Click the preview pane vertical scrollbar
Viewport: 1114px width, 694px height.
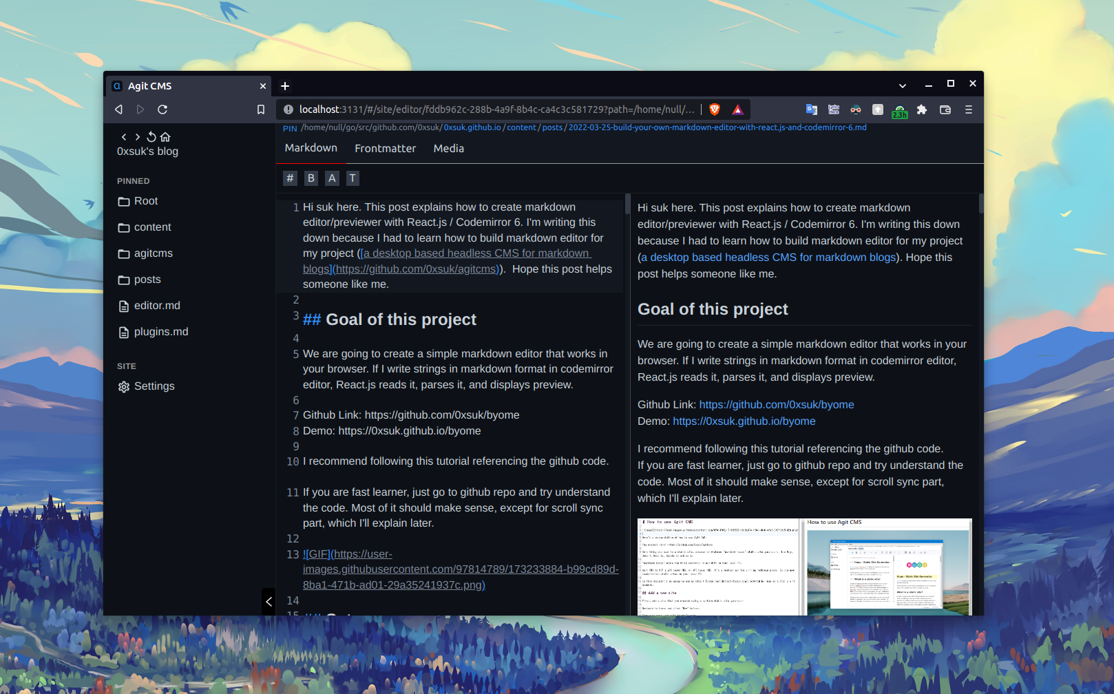pyautogui.click(x=980, y=204)
